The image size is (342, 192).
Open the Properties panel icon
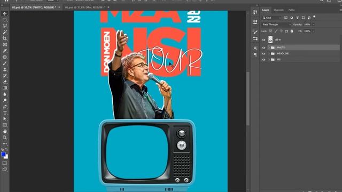255,21
